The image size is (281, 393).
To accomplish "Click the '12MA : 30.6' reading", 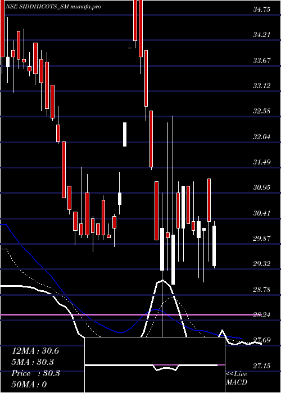I will coord(35,351).
